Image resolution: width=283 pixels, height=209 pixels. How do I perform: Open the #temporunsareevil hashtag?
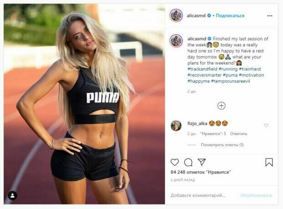[x=231, y=81]
